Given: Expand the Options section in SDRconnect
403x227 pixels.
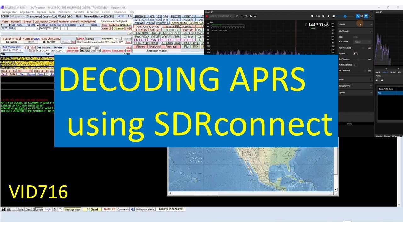Looking at the screenshot, I should coord(355,92).
